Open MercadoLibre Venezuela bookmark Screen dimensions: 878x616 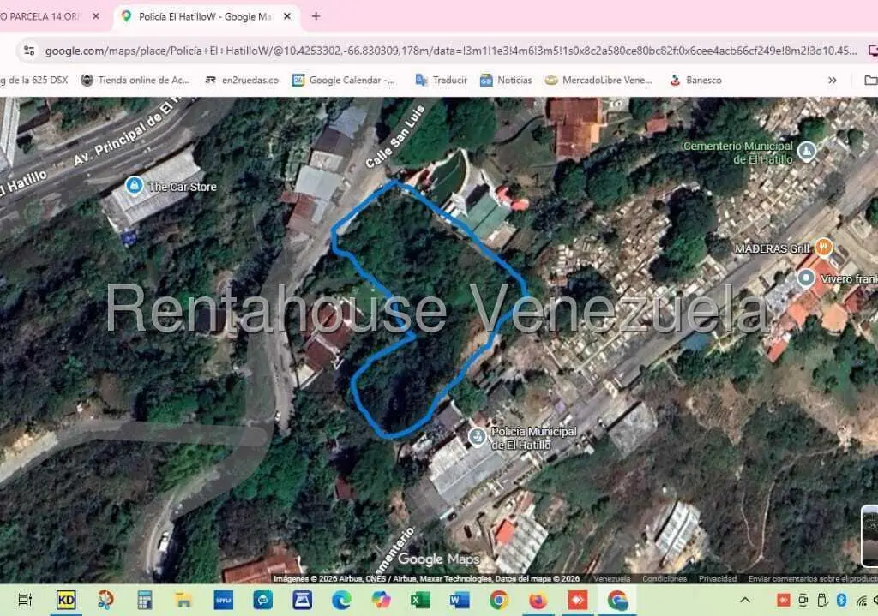(x=598, y=80)
